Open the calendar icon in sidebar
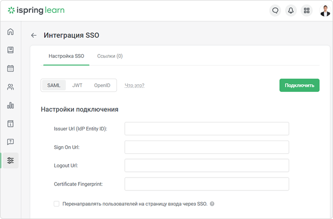Viewport: 333px width, 219px height. (x=10, y=69)
